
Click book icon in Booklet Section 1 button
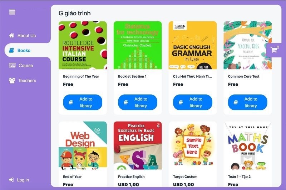[126, 102]
